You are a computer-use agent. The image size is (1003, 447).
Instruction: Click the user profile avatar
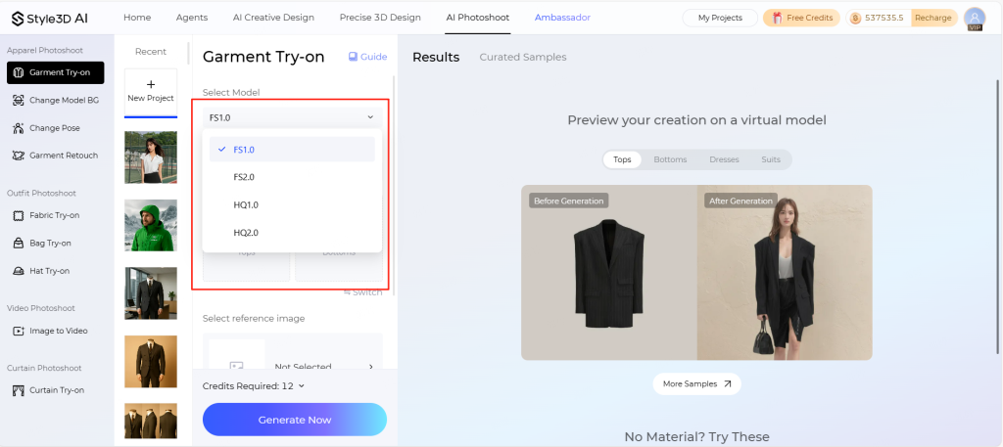point(975,19)
